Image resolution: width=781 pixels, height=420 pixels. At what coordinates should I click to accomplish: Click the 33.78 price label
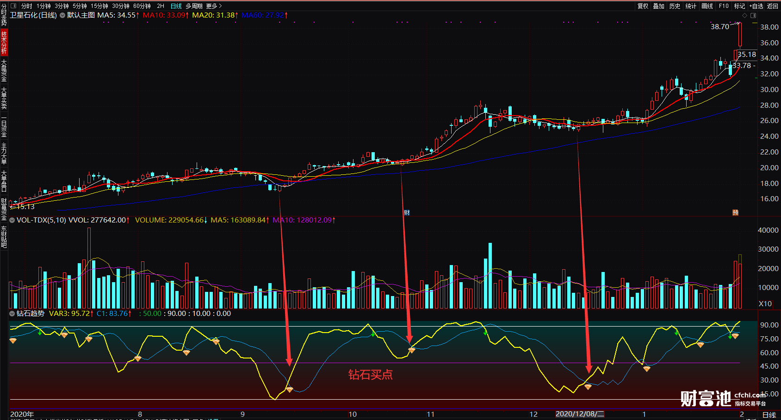pyautogui.click(x=742, y=66)
